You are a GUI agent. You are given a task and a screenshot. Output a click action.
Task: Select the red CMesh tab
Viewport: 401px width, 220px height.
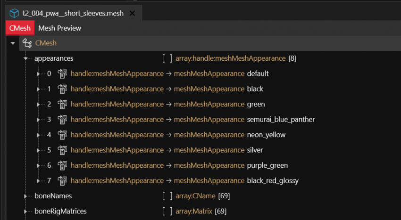pyautogui.click(x=20, y=28)
